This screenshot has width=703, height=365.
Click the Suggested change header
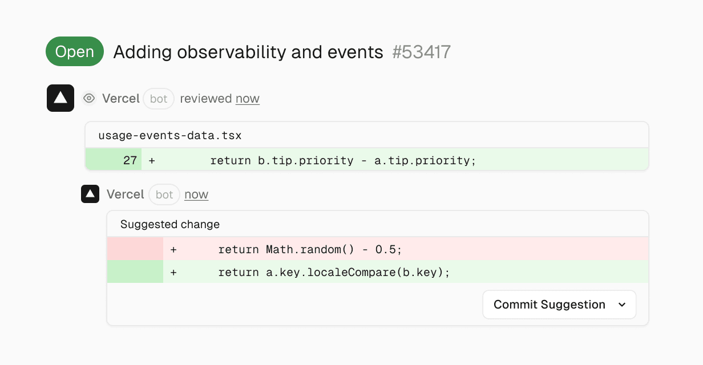(170, 224)
